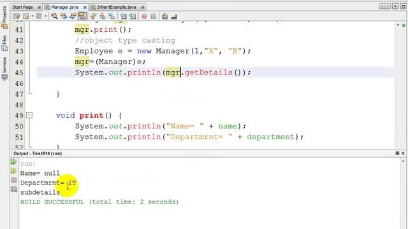Click the 'department' variable on line 51
The width and height of the screenshot is (408, 229).
[270, 137]
